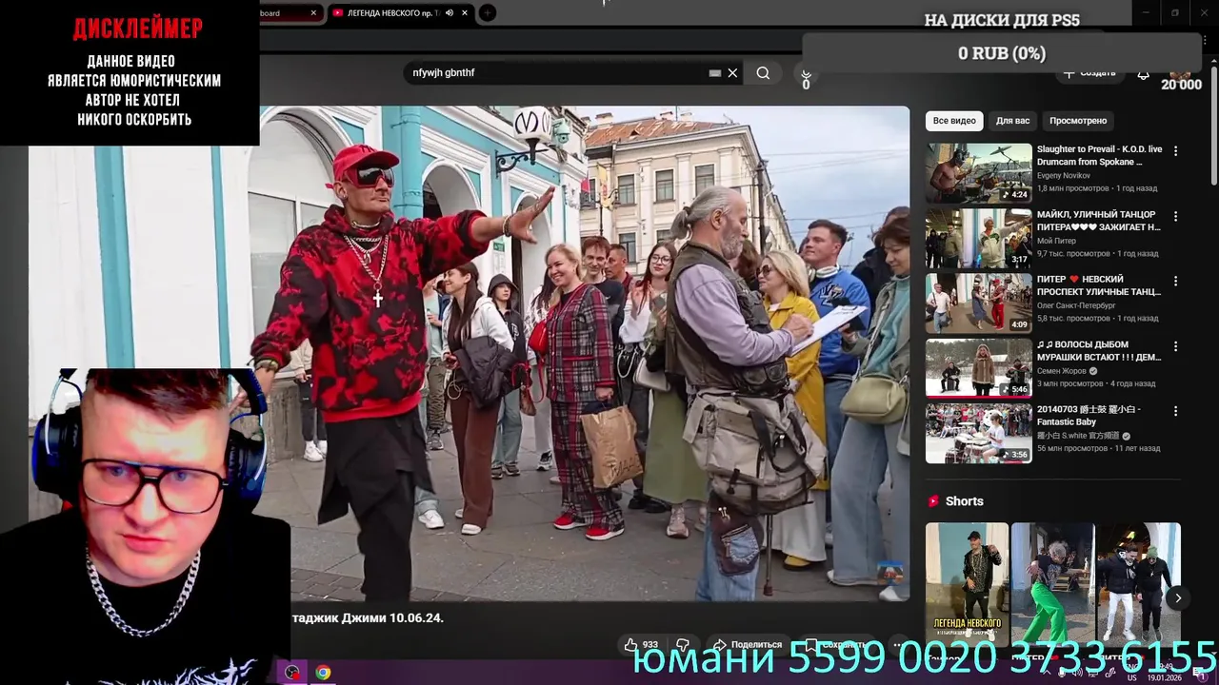1219x685 pixels.
Task: Mute the ЛЕГЕНДА НЕВСКОГО tab via speaker icon
Action: pyautogui.click(x=450, y=12)
